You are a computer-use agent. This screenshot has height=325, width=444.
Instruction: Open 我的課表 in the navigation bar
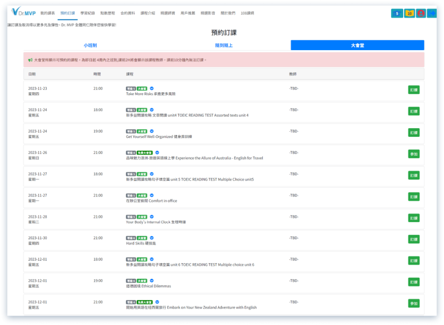pyautogui.click(x=48, y=13)
